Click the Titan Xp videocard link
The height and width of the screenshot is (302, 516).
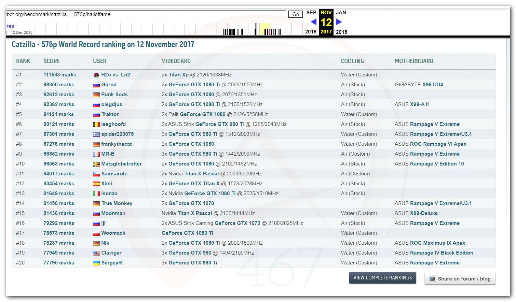pos(178,75)
